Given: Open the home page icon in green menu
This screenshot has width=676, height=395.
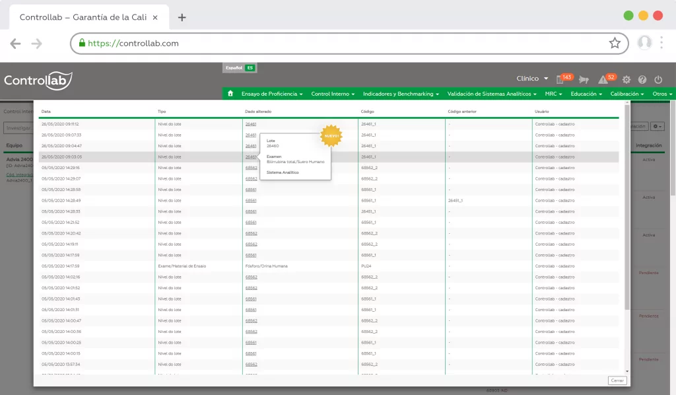Looking at the screenshot, I should point(230,94).
